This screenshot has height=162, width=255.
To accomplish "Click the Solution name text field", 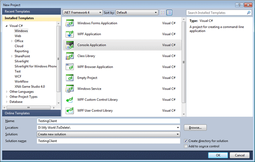I will [x=108, y=141].
